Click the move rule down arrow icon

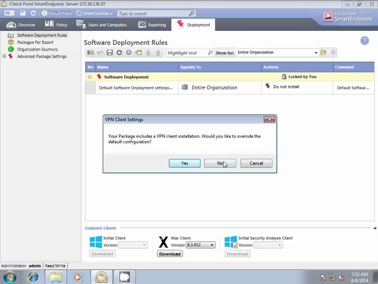[158, 52]
